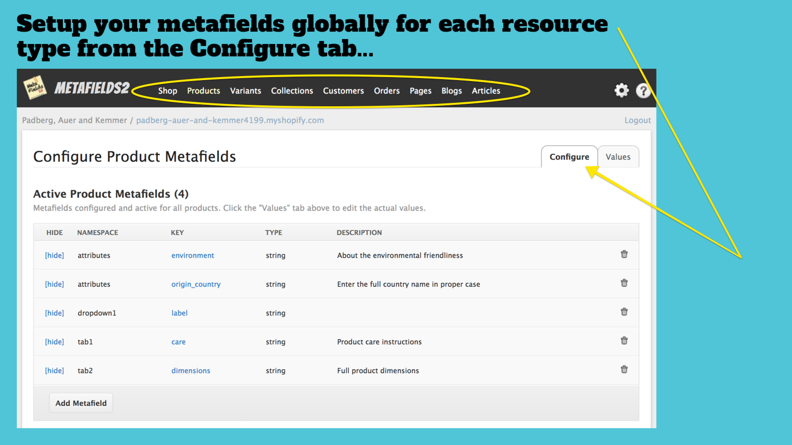Image resolution: width=792 pixels, height=445 pixels.
Task: Trash the dimensions metafield row
Action: 624,369
